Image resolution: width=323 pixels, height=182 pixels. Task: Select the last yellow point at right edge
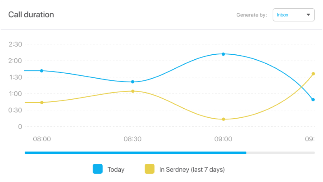pos(313,74)
